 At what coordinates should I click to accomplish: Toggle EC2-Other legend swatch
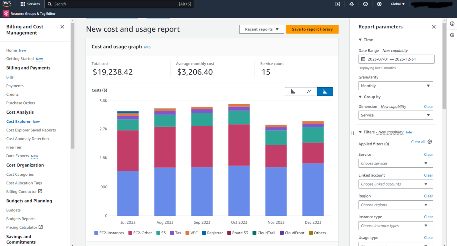click(130, 233)
